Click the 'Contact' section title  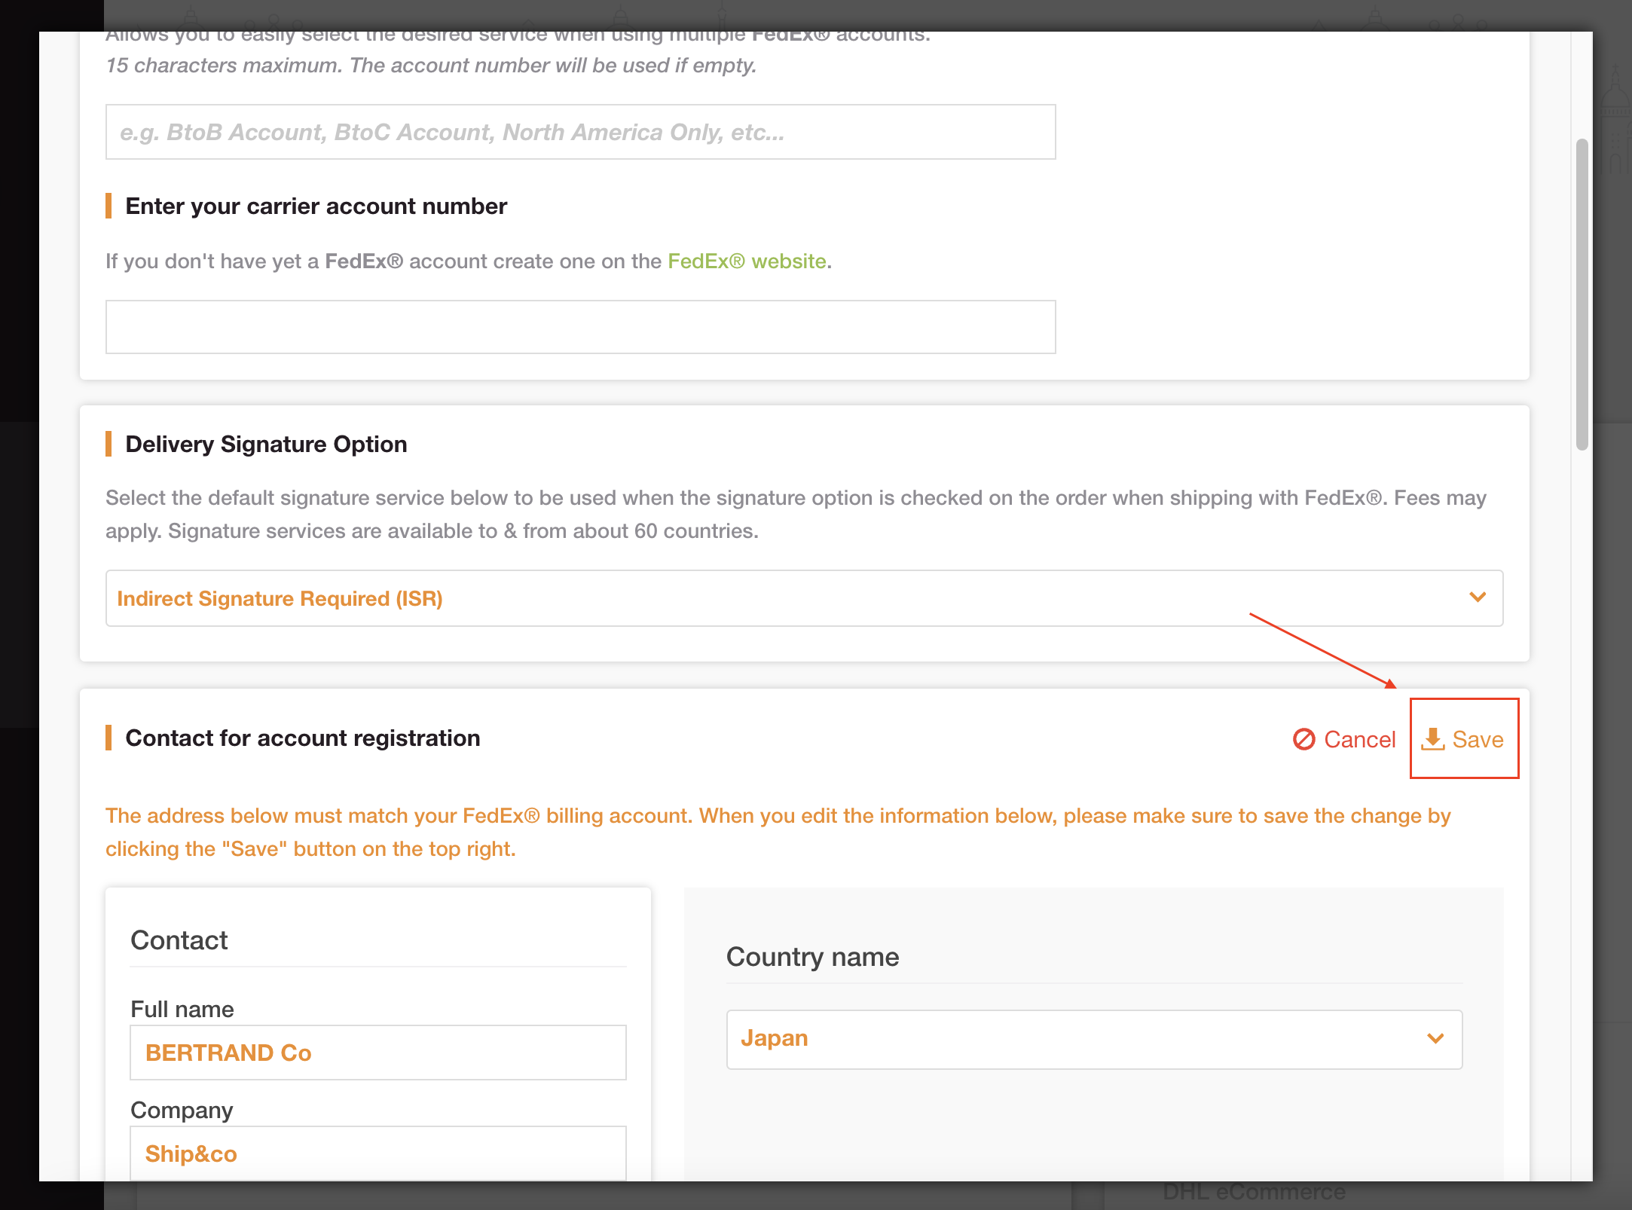pyautogui.click(x=179, y=940)
